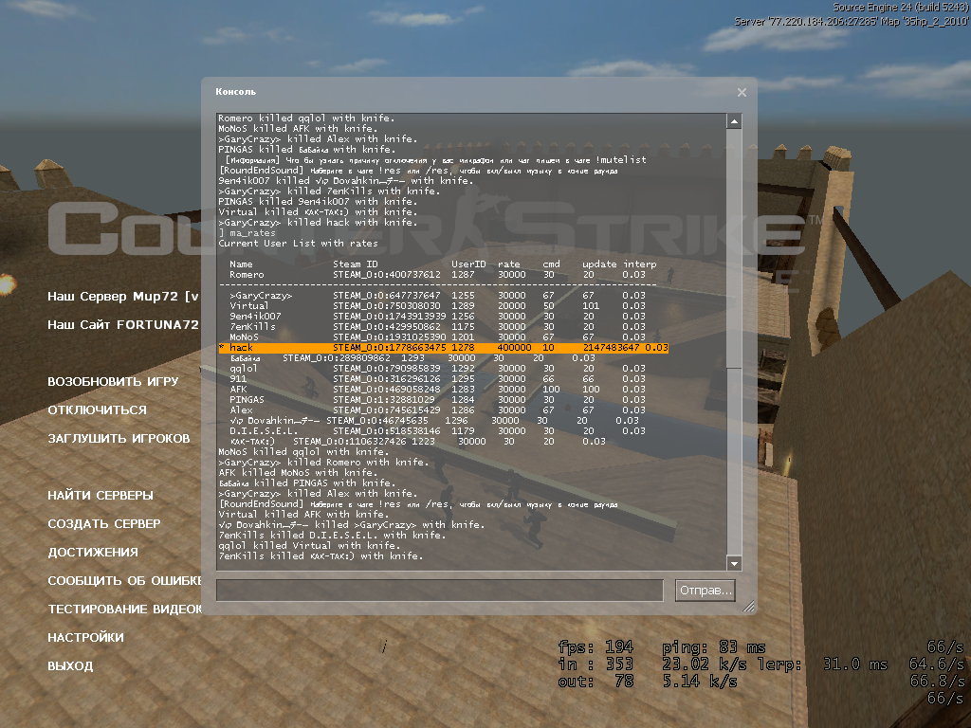Image resolution: width=971 pixels, height=728 pixels.
Task: Click the 'update' column header
Action: click(599, 264)
